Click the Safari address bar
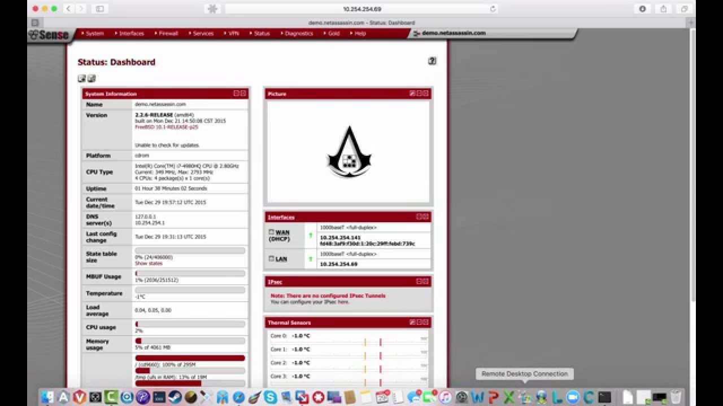The image size is (723, 406). [x=361, y=9]
